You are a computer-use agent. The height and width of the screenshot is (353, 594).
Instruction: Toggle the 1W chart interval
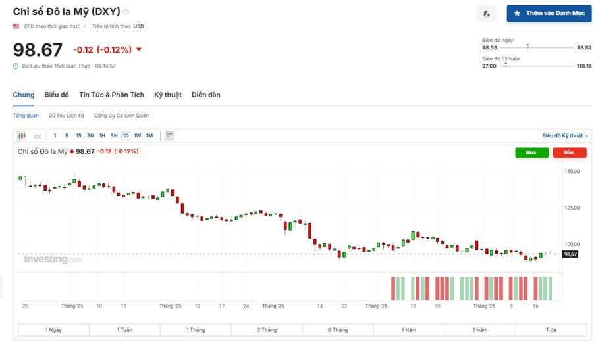138,136
